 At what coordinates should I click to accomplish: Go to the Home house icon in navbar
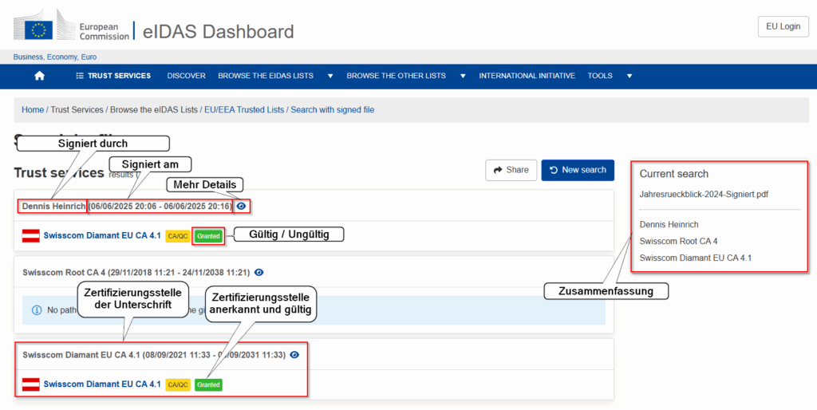pyautogui.click(x=40, y=76)
